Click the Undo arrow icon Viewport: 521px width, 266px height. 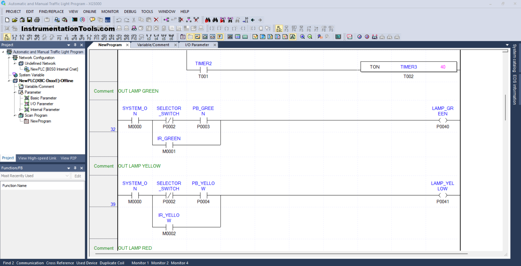[119, 20]
